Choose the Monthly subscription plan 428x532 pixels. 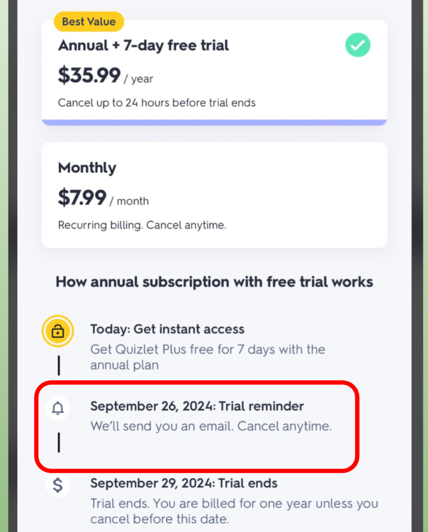pos(214,194)
